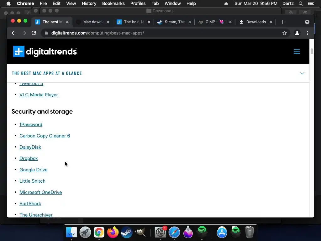The image size is (321, 241).
Task: Go back with the browser back arrow
Action: pos(14,33)
